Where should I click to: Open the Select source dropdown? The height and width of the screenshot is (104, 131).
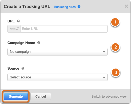[x=57, y=77]
